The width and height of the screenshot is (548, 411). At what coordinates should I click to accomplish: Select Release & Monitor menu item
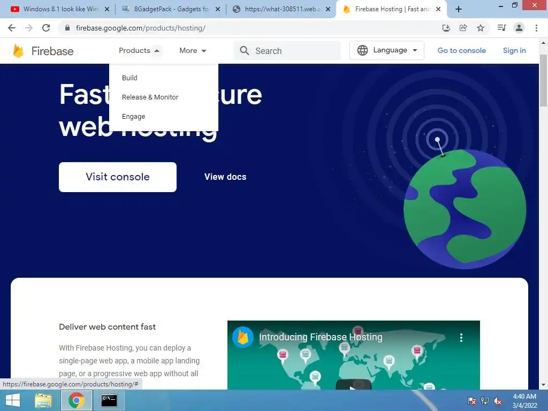coord(150,97)
